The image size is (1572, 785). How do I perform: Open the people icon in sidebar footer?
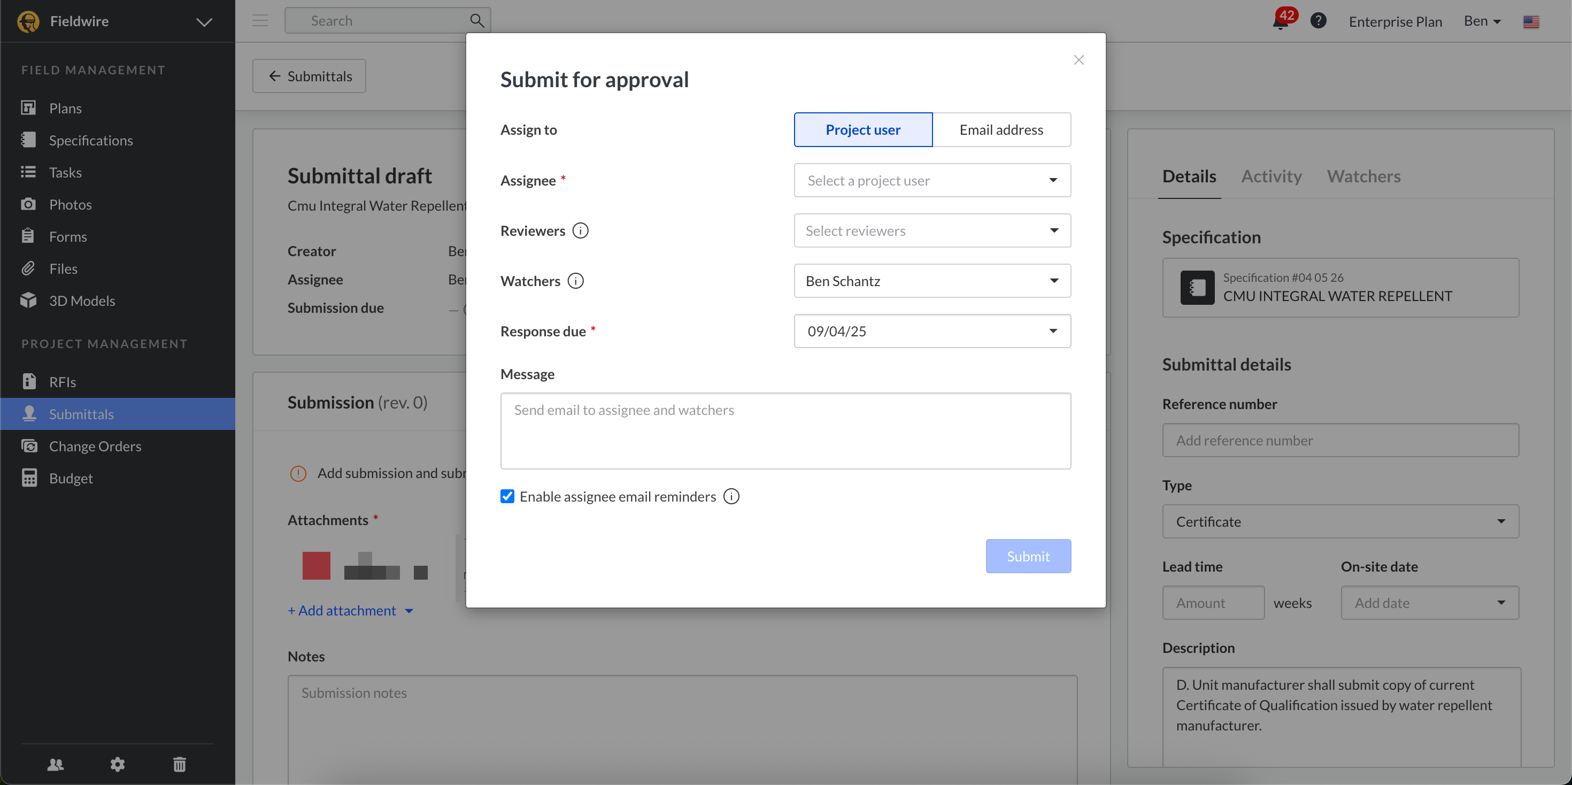click(56, 764)
